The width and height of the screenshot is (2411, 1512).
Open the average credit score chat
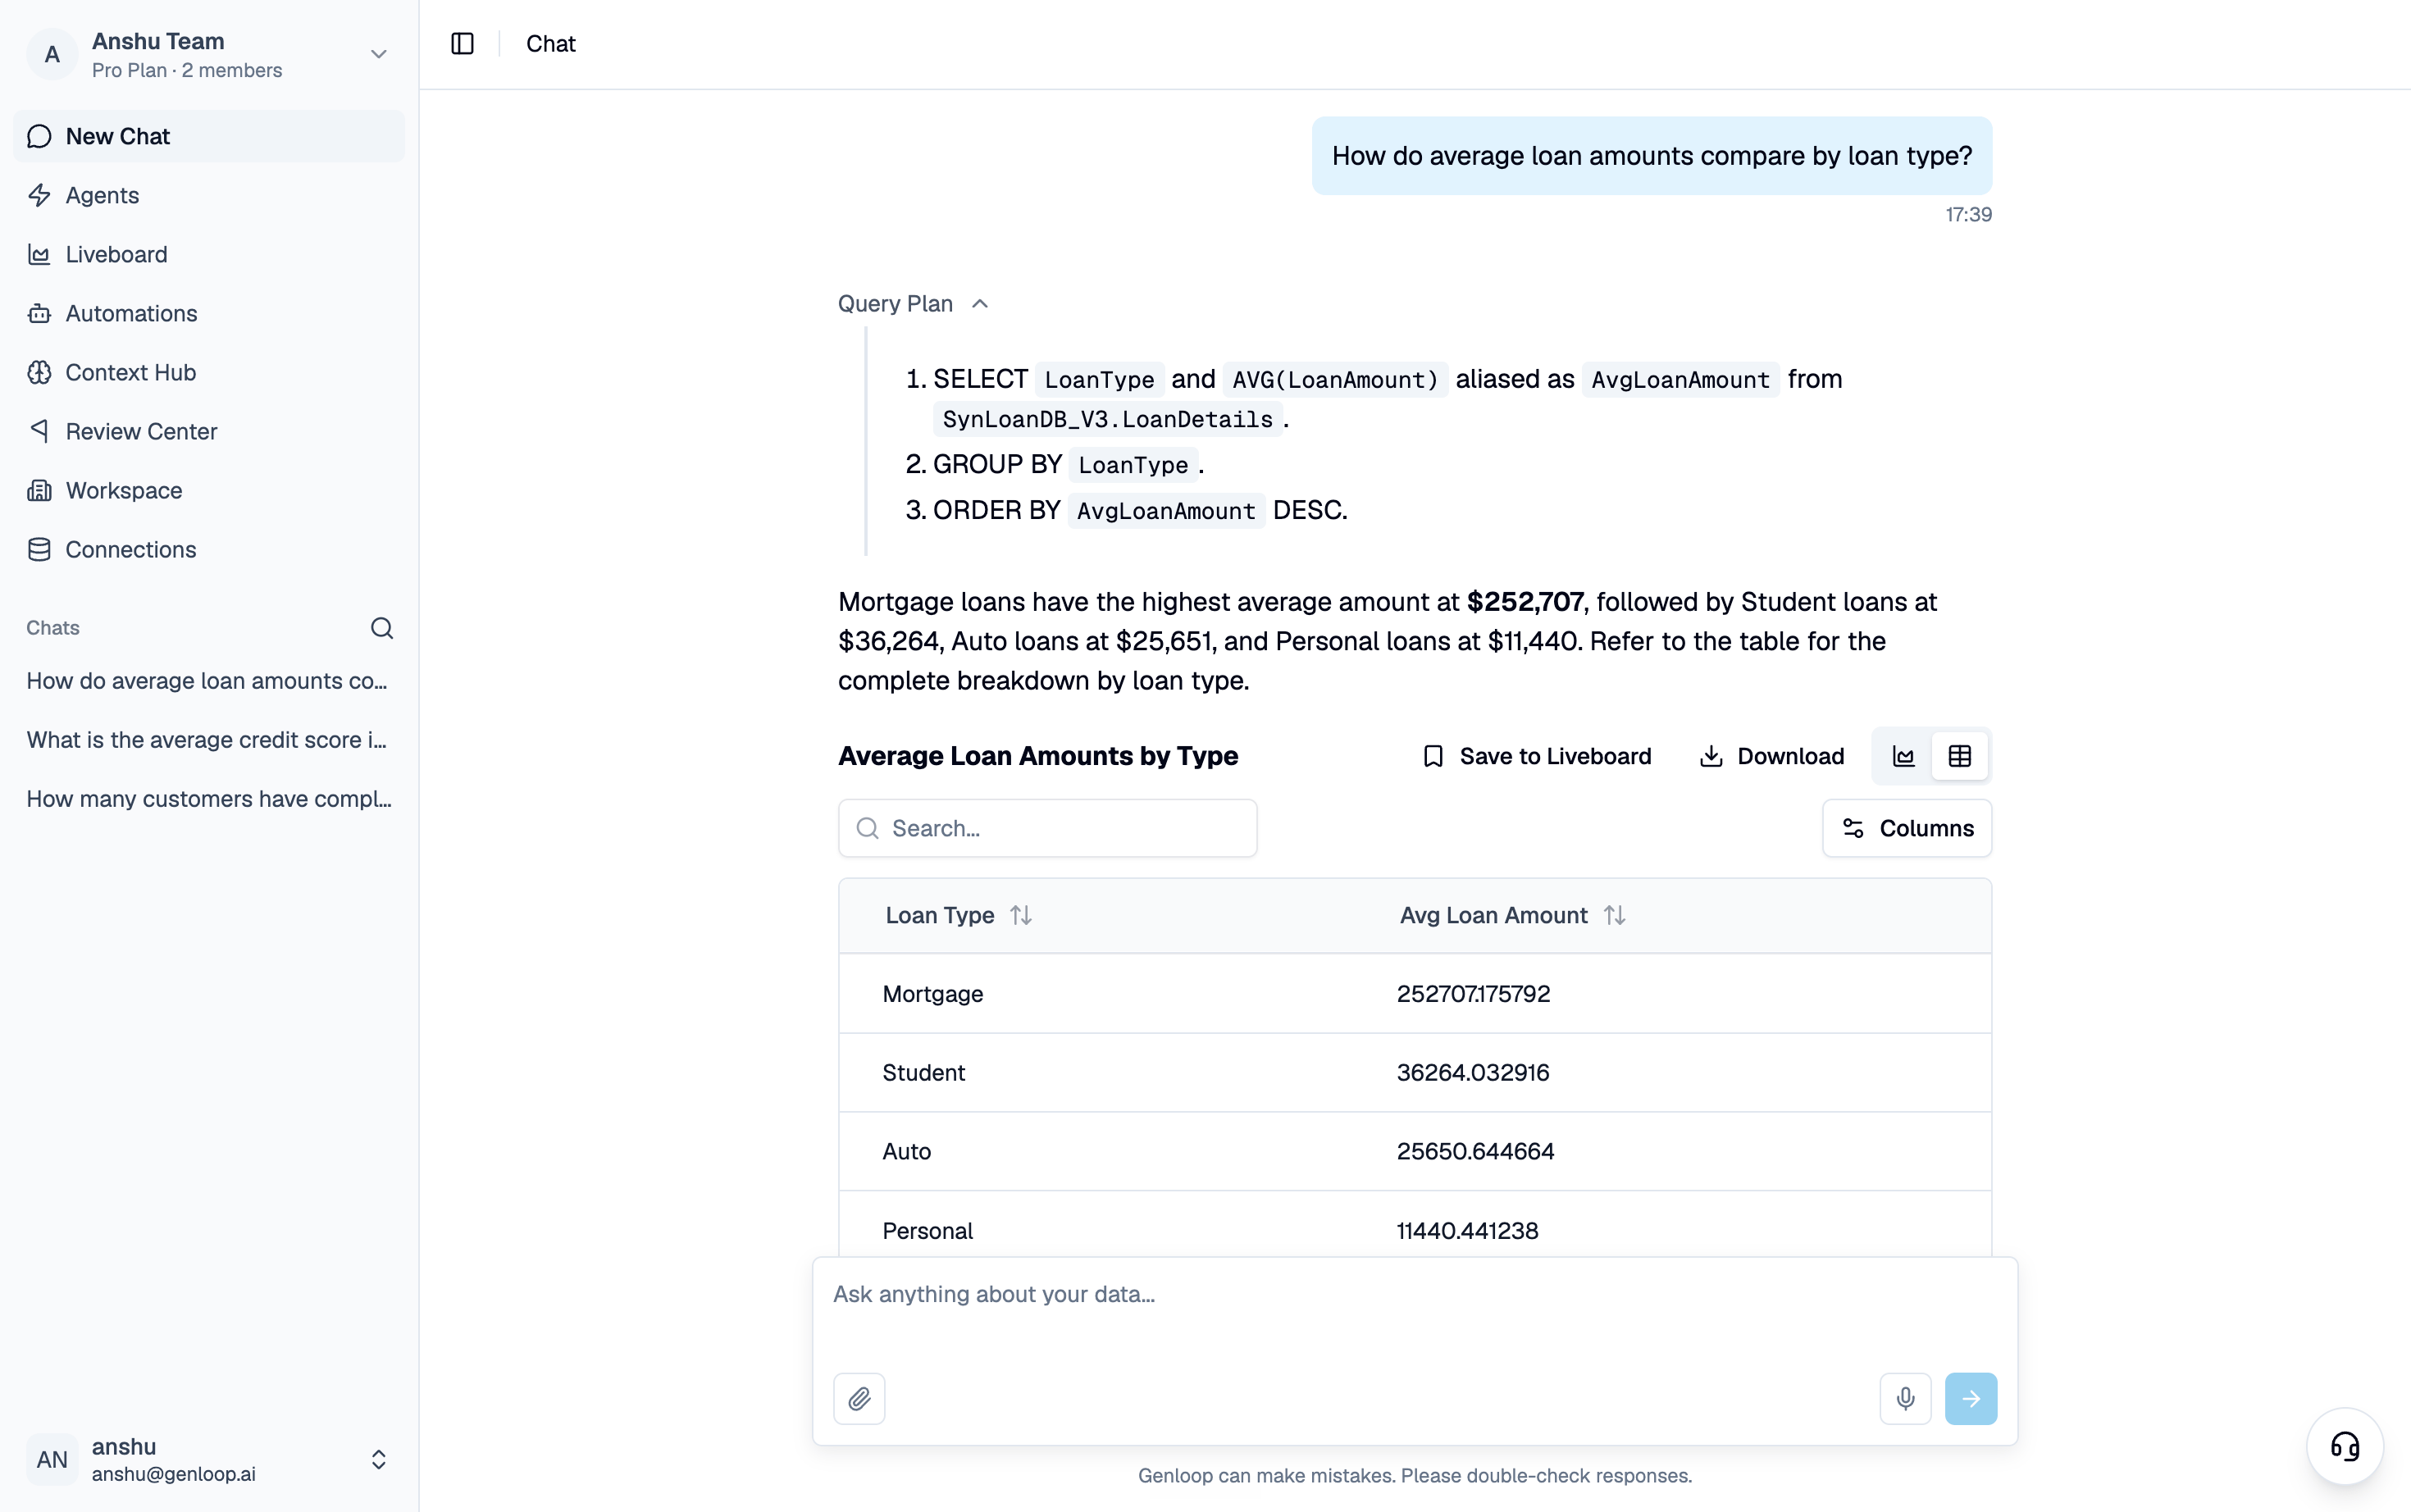coord(207,740)
